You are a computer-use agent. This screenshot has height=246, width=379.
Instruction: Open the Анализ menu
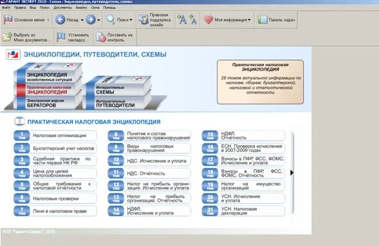point(81,8)
